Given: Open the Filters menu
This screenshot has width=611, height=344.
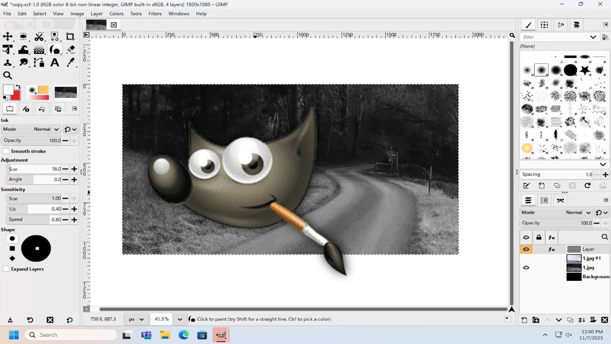Looking at the screenshot, I should point(155,13).
